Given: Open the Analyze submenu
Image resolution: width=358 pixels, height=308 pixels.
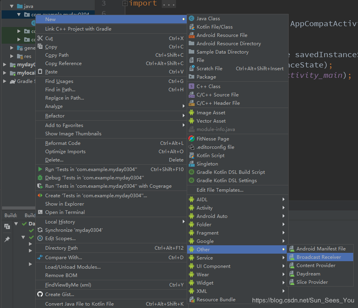Looking at the screenshot, I should [x=111, y=106].
